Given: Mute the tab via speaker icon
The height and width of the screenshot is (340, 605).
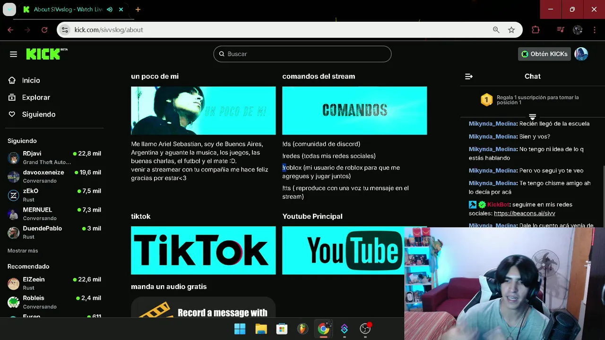Looking at the screenshot, I should coord(110,9).
